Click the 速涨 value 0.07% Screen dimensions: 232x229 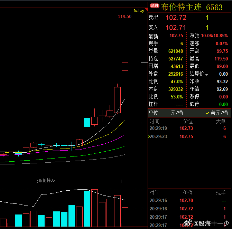[222, 44]
